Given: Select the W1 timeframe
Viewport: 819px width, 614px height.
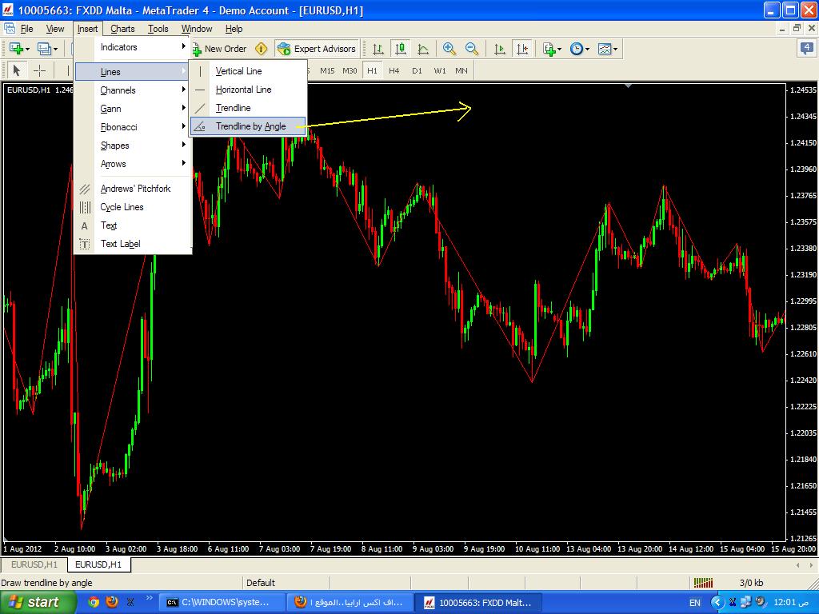Looking at the screenshot, I should pyautogui.click(x=440, y=70).
